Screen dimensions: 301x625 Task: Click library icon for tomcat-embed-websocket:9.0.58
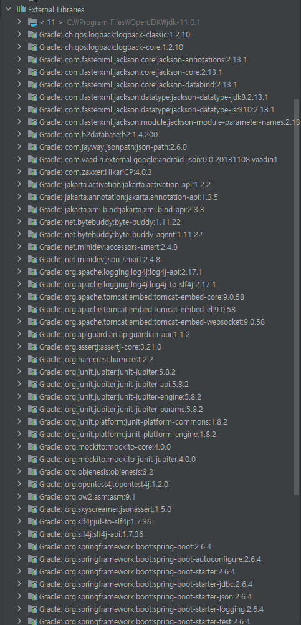coord(32,322)
